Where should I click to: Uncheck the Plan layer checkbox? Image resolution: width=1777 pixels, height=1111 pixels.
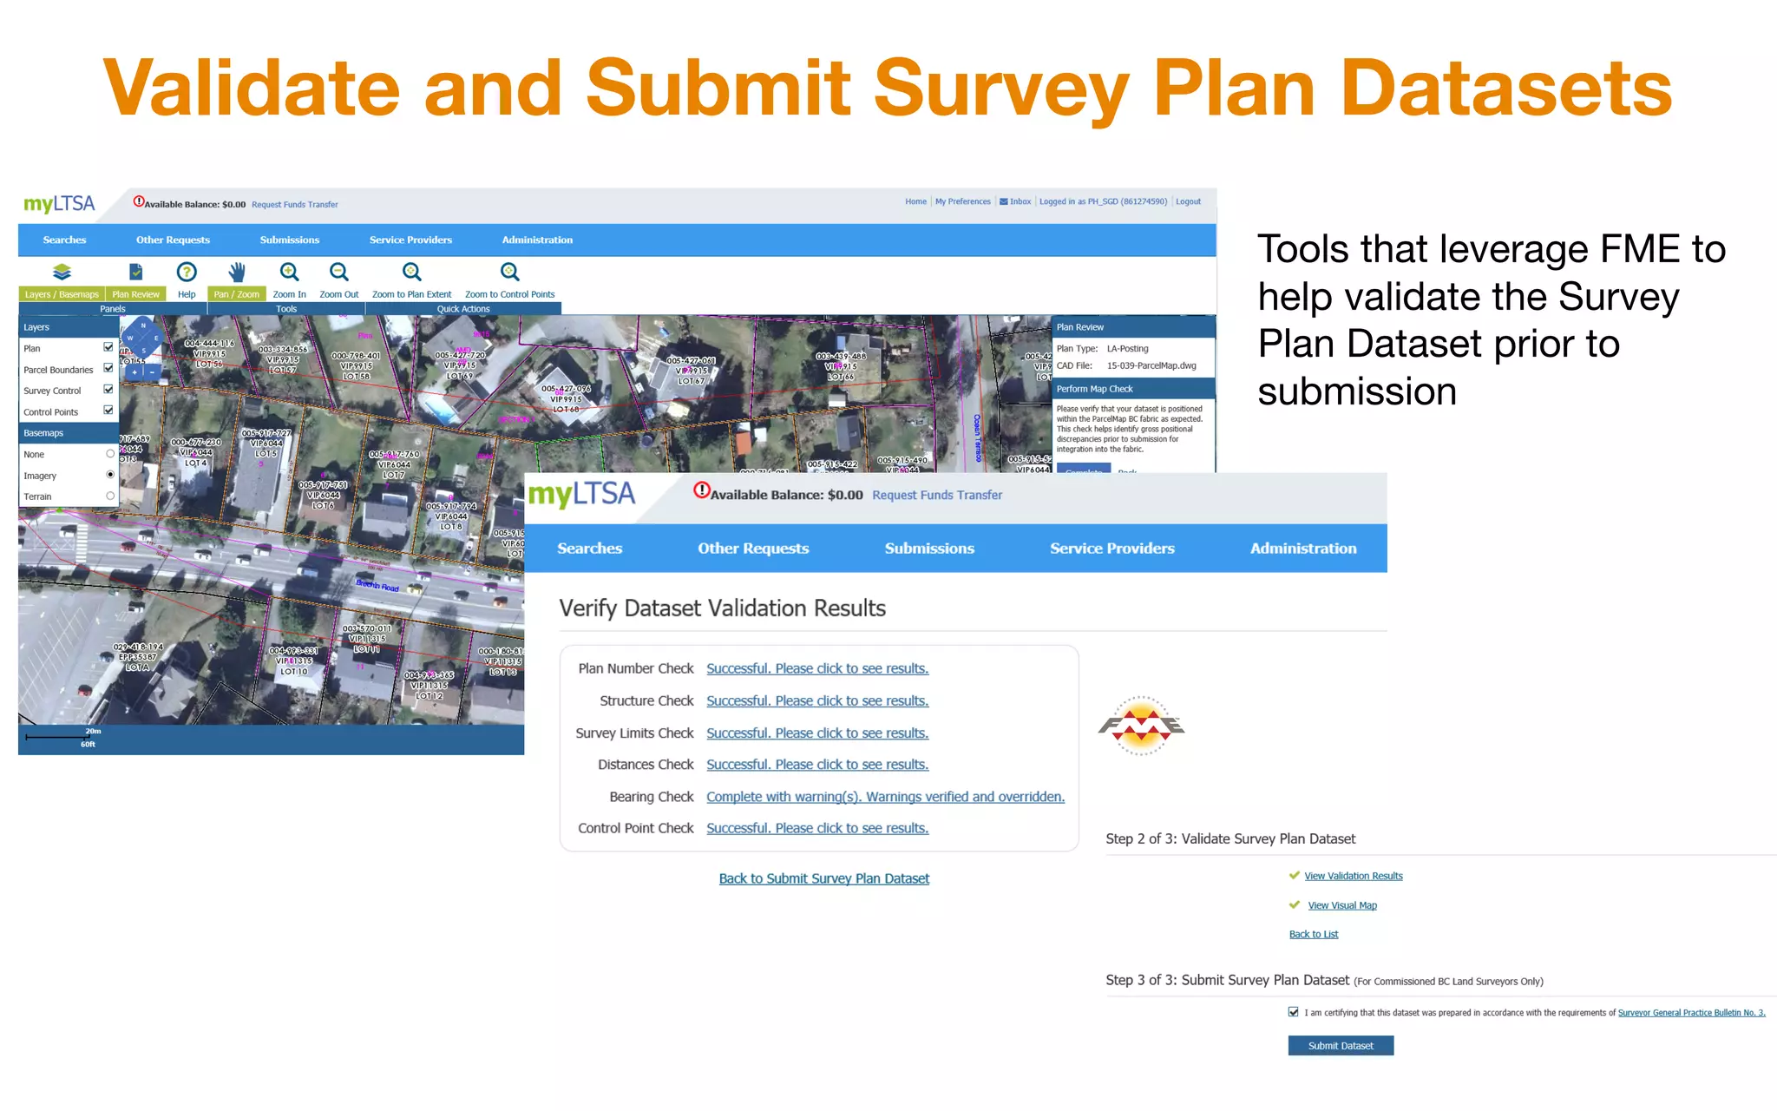[108, 347]
